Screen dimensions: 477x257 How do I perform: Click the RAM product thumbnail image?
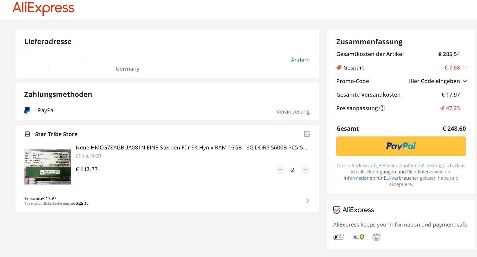click(x=48, y=167)
